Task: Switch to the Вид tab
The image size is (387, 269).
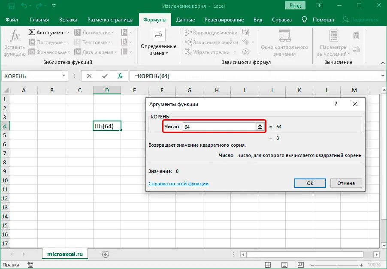Action: point(258,19)
